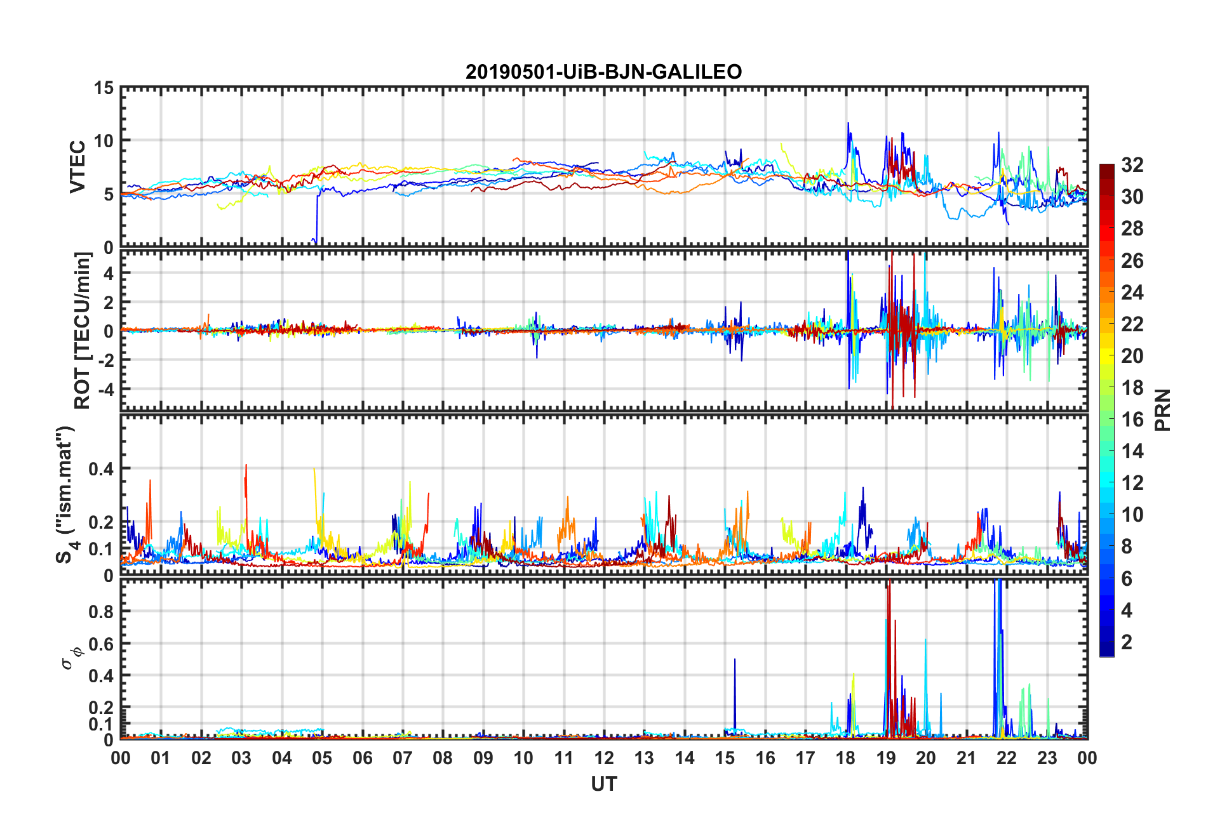Click colorbar tick label 6

point(1127,579)
